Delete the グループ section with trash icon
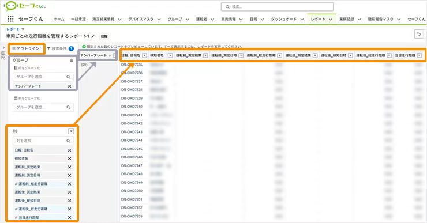Screen dimensions: 427x223 coord(72,61)
